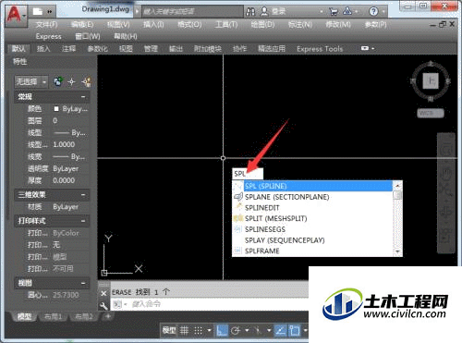Viewport: 462px width, 343px height.
Task: Open the WCS coordinate system dropdown
Action: (431, 113)
